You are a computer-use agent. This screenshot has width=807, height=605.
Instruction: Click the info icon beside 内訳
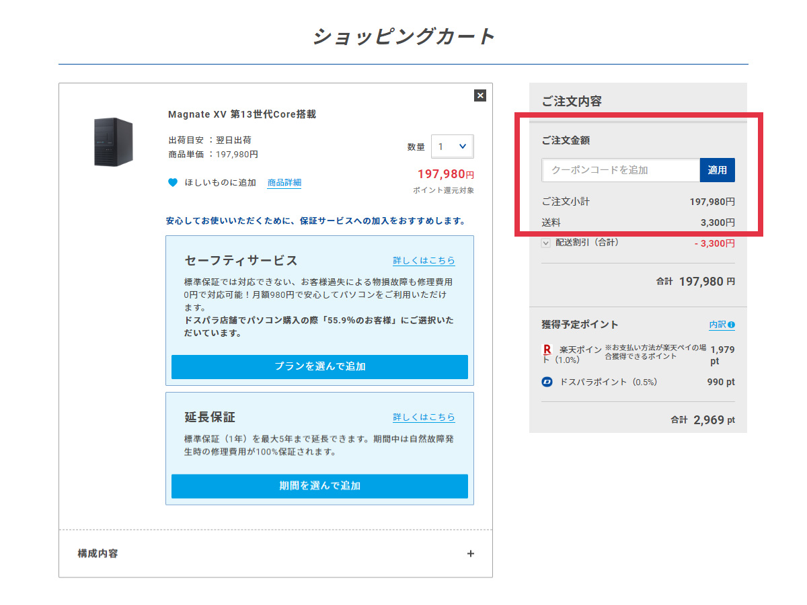[x=731, y=325]
